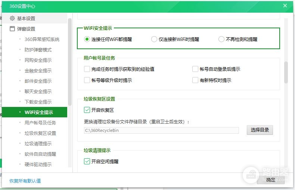This screenshot has width=295, height=190.
Task: Select highlighted WiFi安全提示 sidebar item
Action: click(34, 112)
